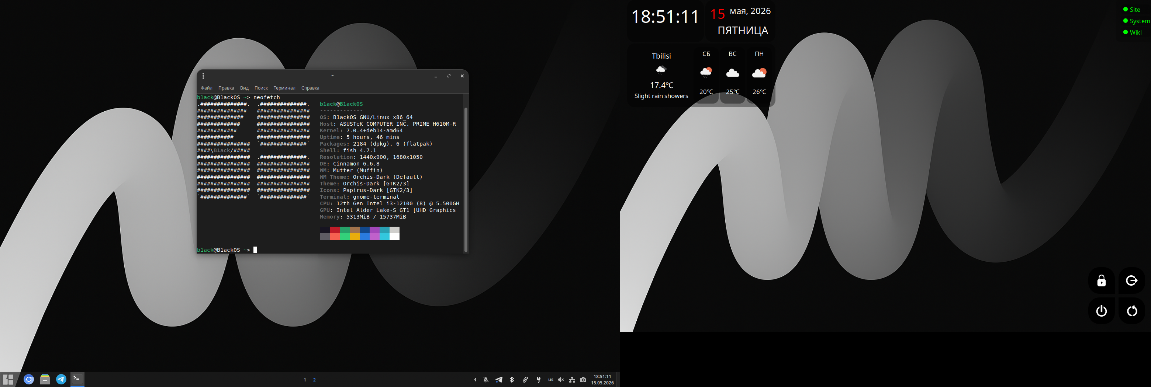Maximize the terminal window
This screenshot has height=387, width=1151.
click(449, 76)
